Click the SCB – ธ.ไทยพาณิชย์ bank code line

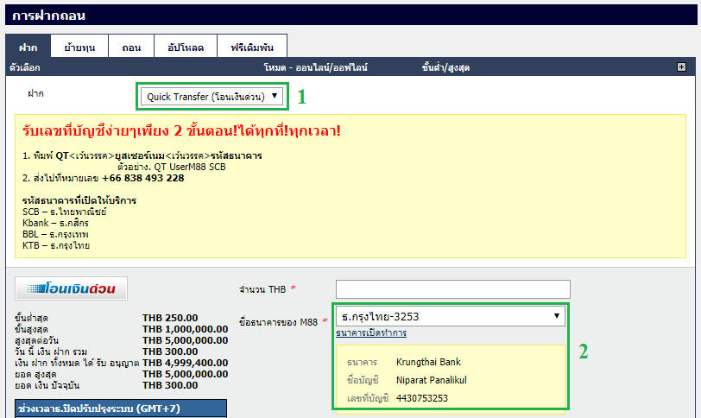click(65, 212)
